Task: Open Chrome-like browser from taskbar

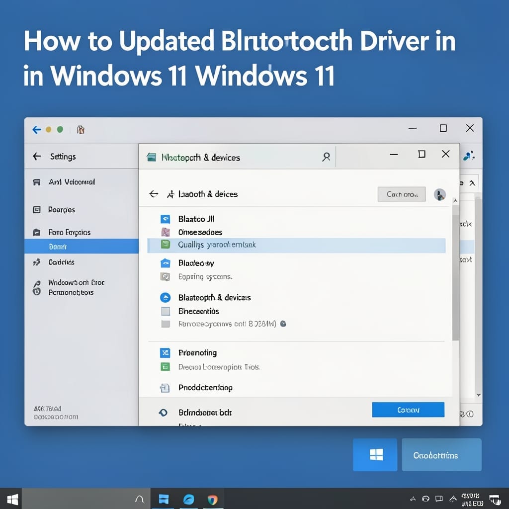Action: (x=213, y=499)
